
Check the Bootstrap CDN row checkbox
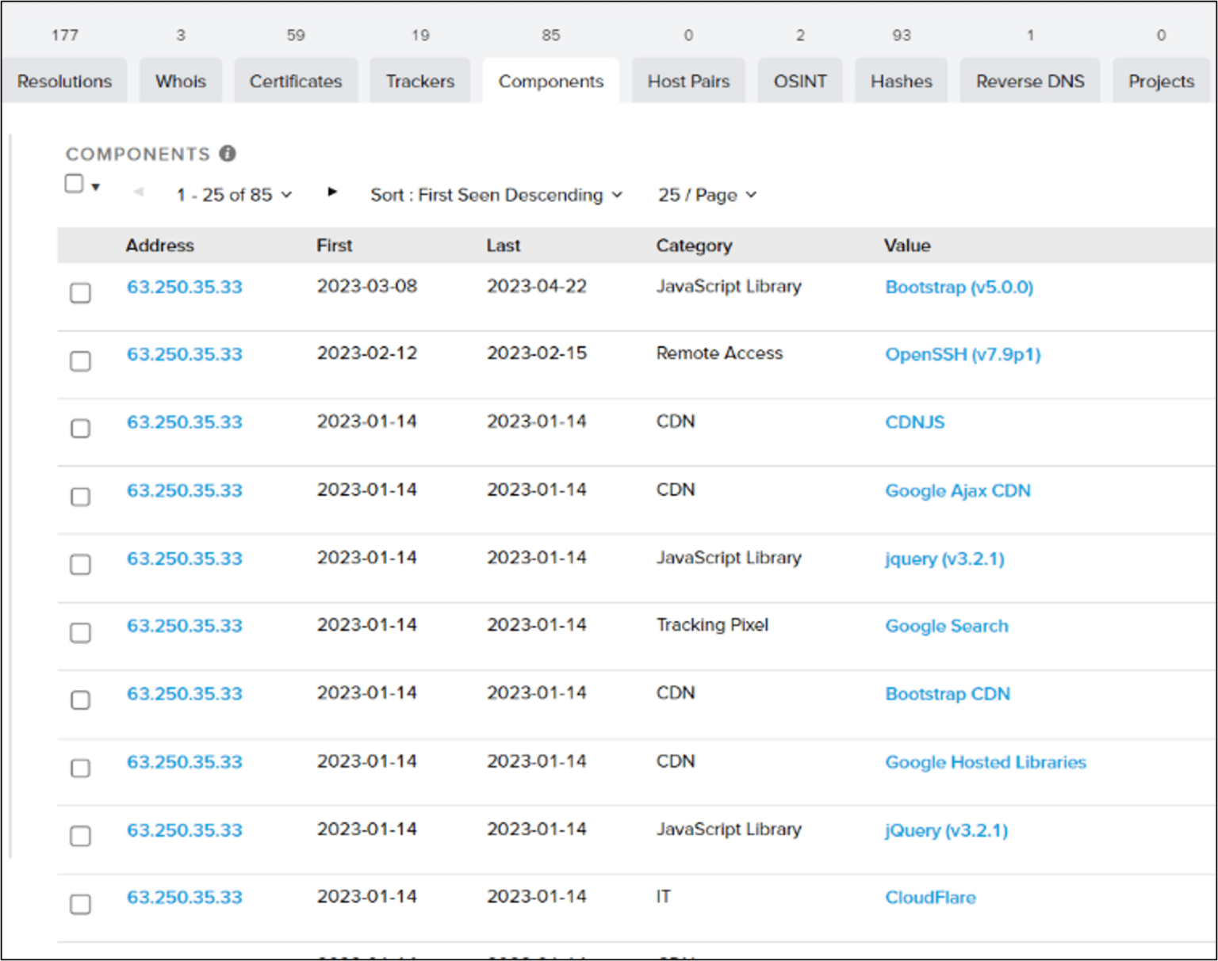[80, 700]
